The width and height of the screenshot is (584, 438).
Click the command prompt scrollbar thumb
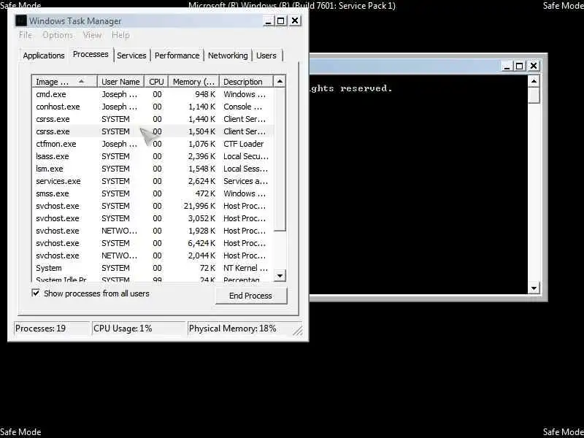point(534,96)
